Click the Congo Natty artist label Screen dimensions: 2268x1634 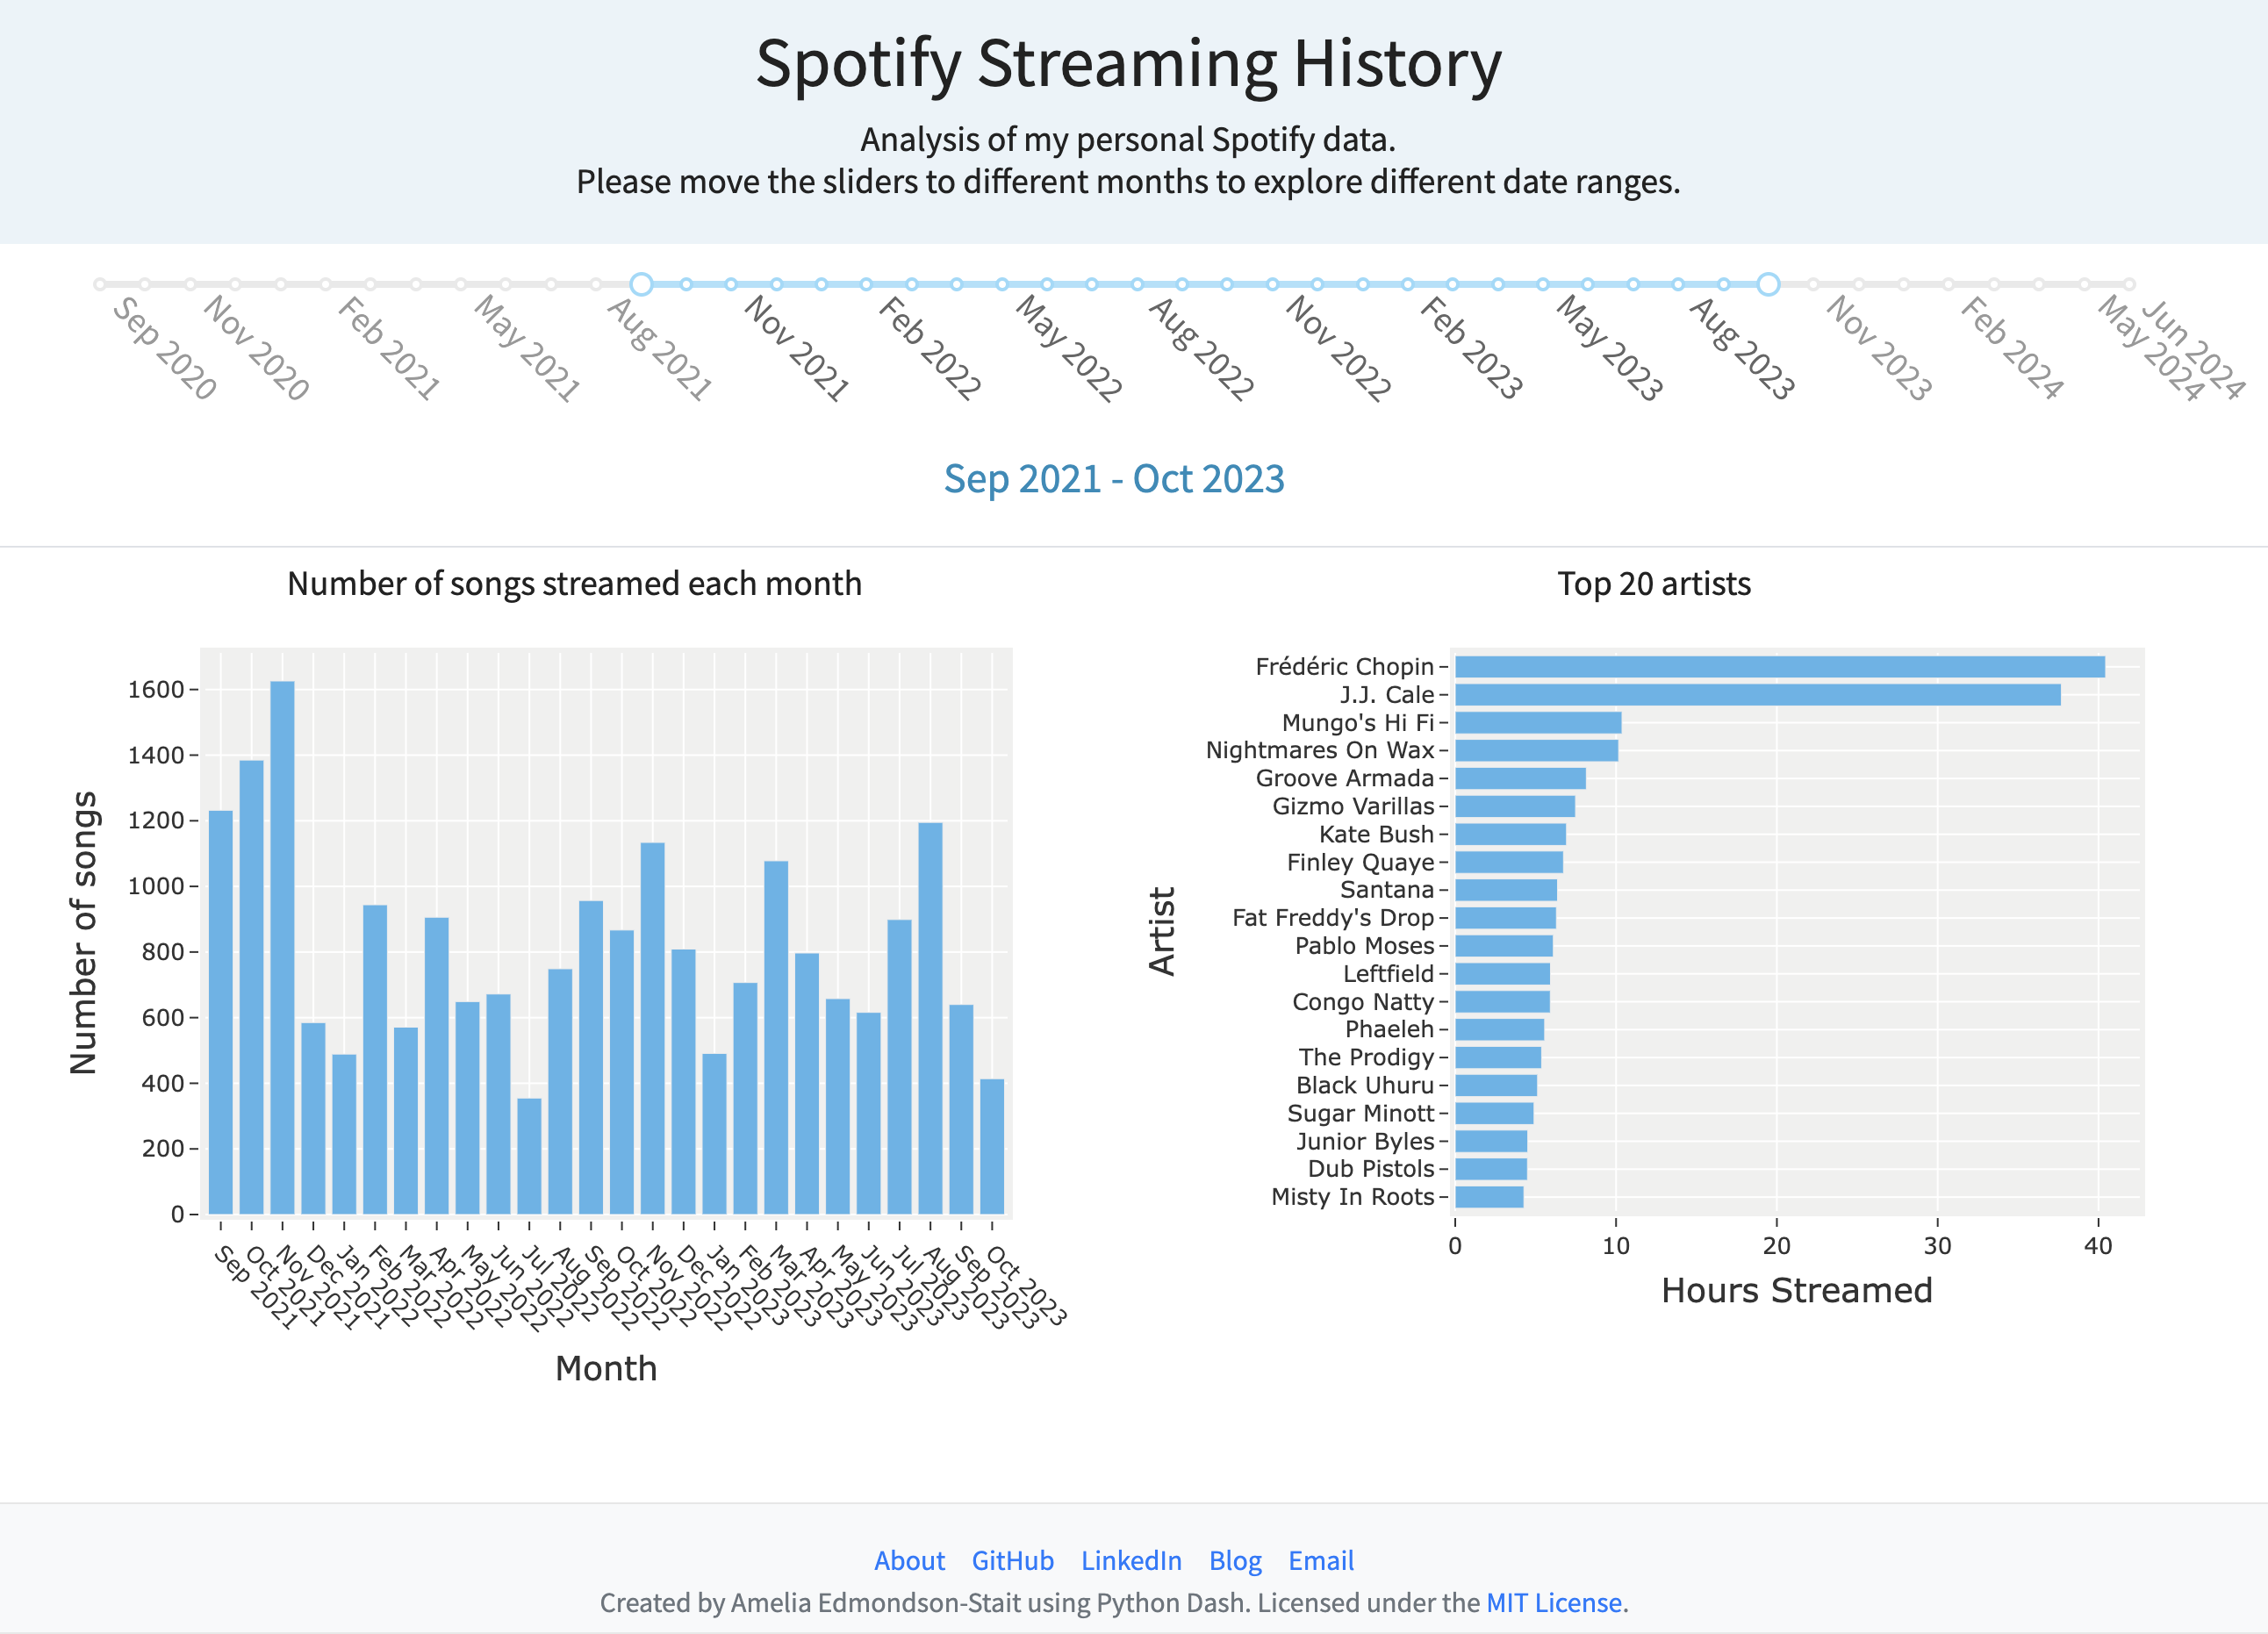[x=1363, y=1002]
